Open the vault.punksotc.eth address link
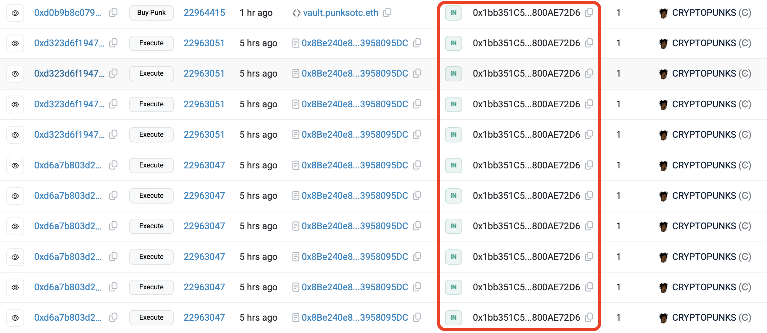 tap(340, 13)
